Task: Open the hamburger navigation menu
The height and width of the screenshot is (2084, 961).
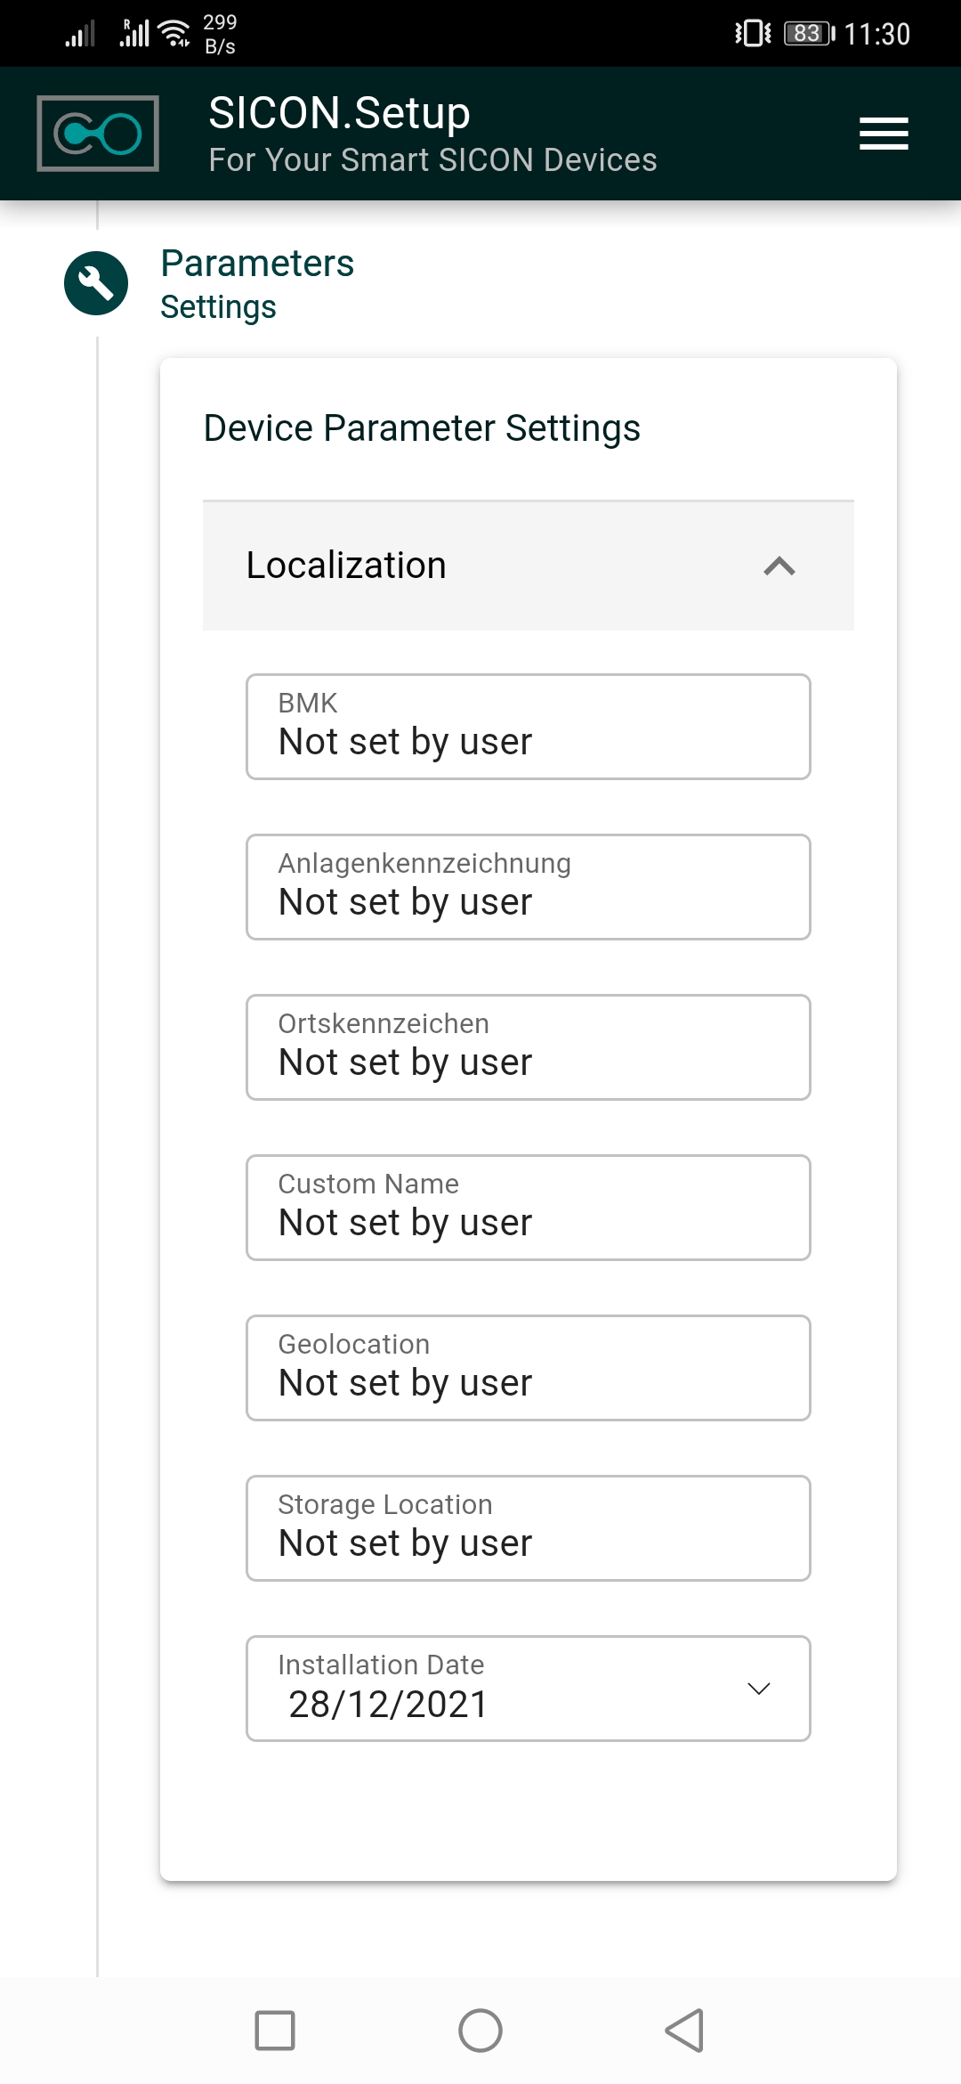Action: 883,134
